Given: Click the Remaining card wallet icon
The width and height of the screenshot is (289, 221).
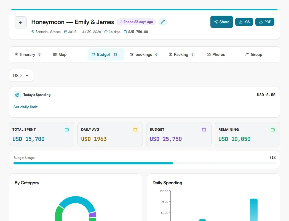Looking at the screenshot, I should [273, 130].
